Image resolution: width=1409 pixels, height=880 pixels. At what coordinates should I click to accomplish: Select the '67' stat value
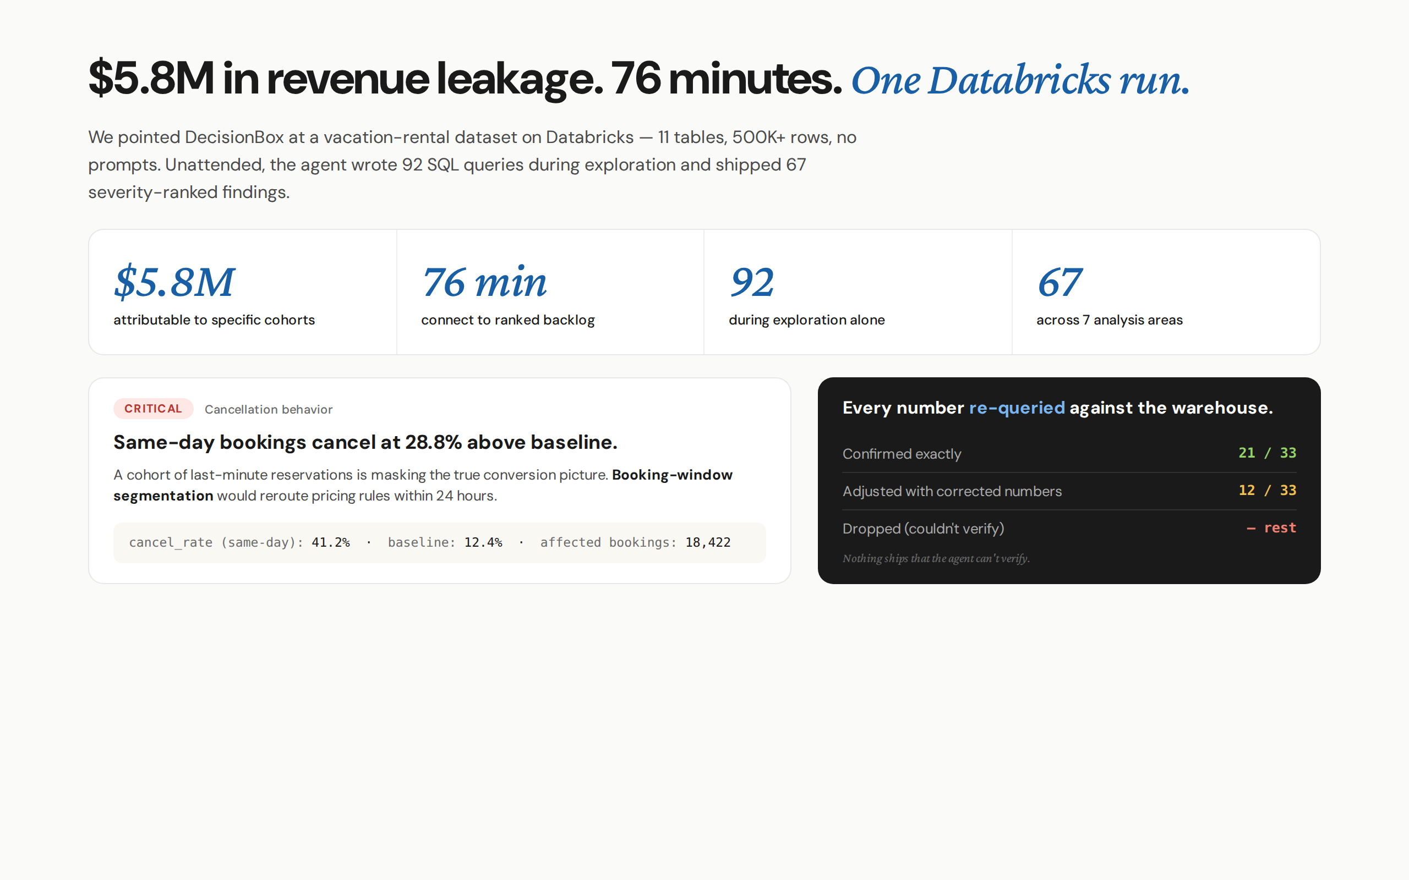tap(1059, 282)
